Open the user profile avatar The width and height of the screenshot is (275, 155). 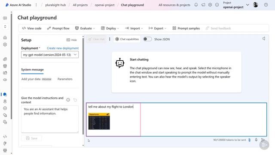pos(256,5)
